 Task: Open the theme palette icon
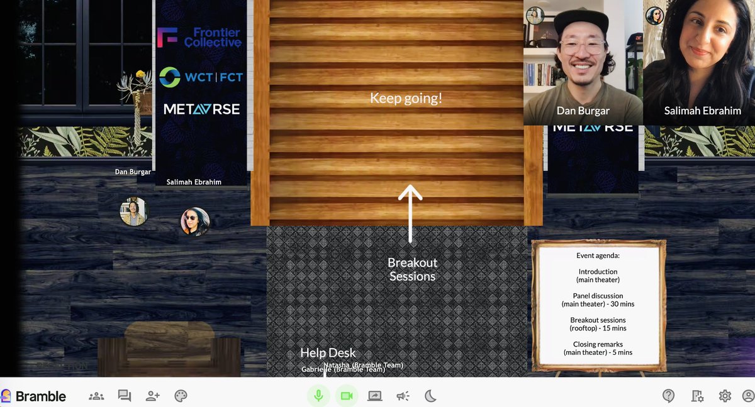(181, 396)
